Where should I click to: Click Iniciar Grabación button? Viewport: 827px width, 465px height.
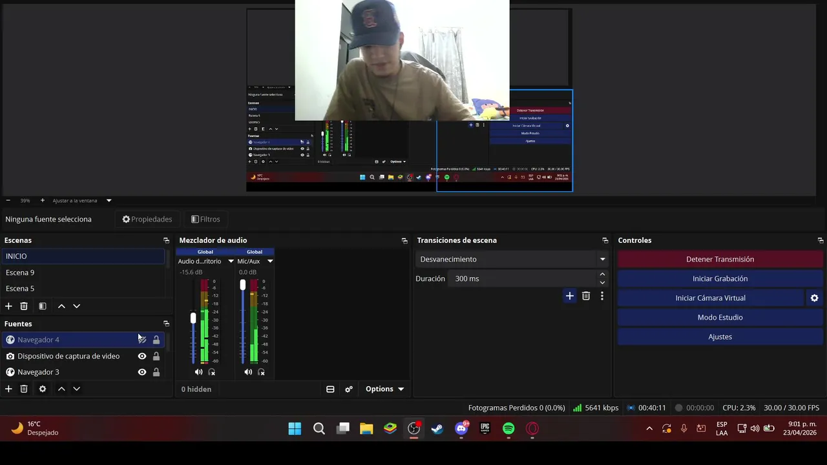pos(720,278)
